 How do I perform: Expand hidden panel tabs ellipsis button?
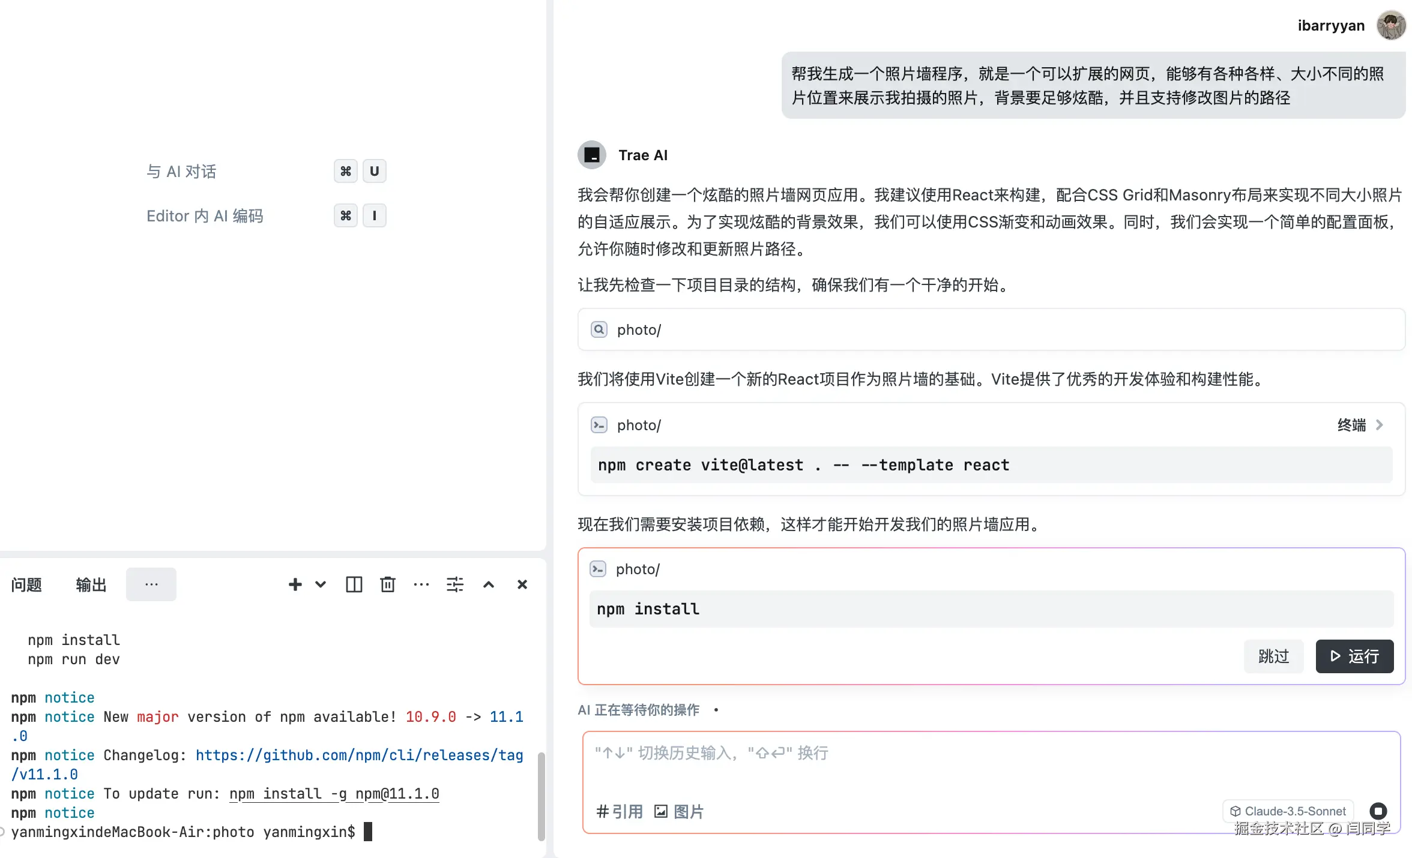(x=151, y=584)
